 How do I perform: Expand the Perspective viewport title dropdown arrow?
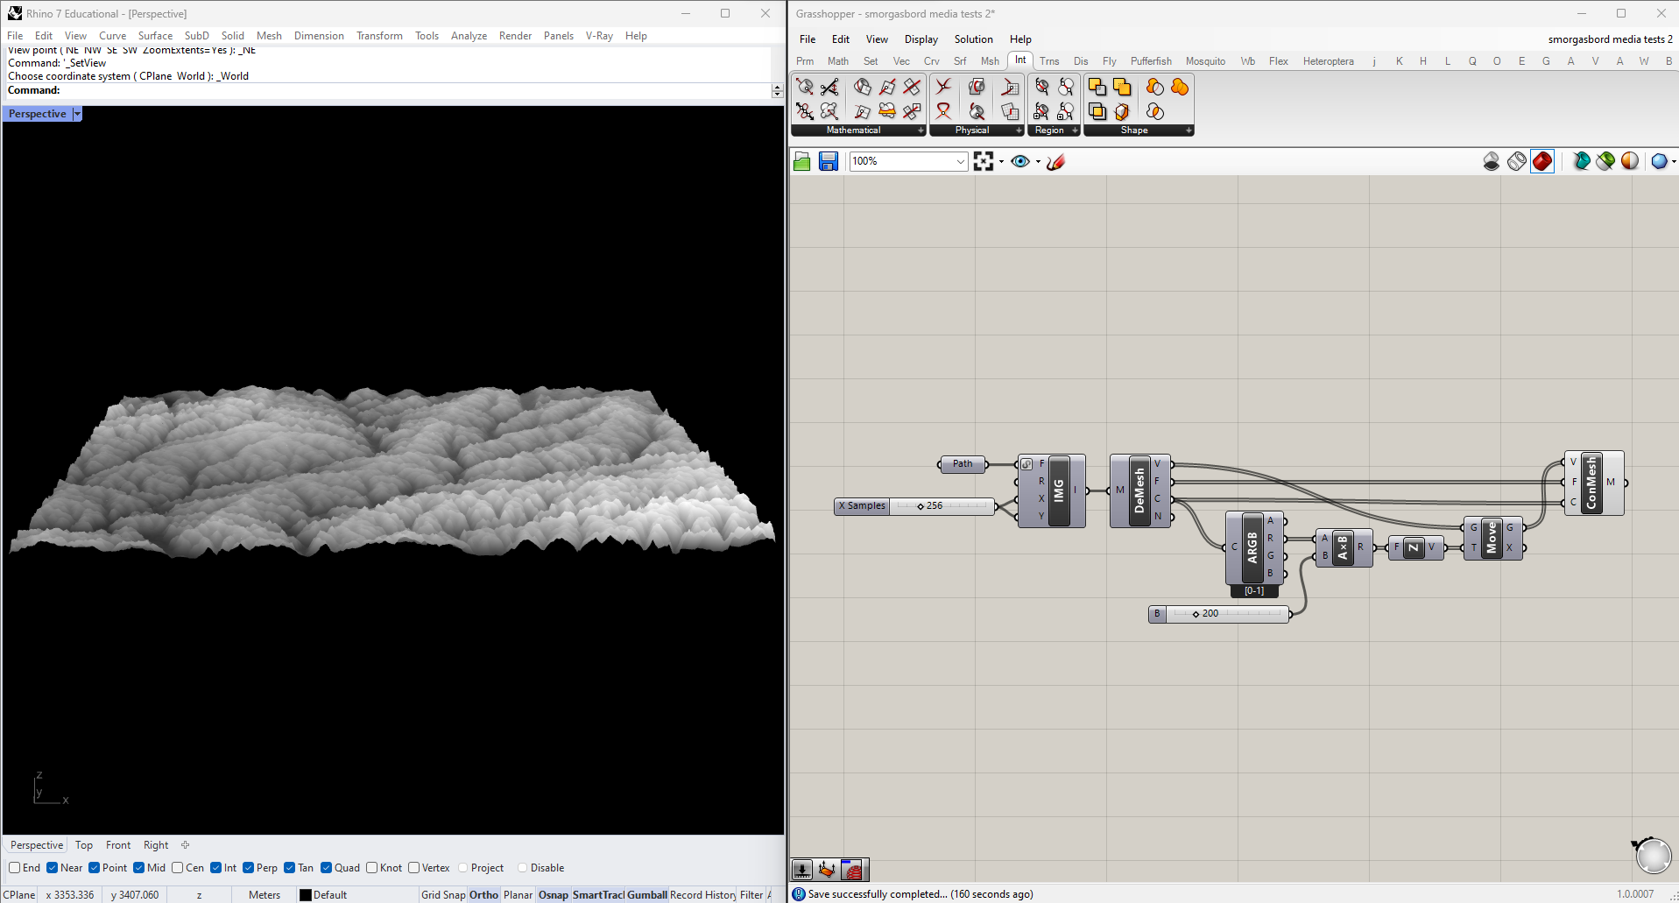(77, 114)
